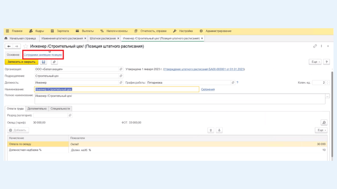Open Сотрудники занимающие позицию link
Image resolution: width=337 pixels, height=189 pixels.
(x=43, y=55)
